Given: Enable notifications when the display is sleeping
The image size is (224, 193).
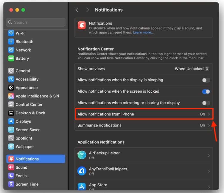Looking at the screenshot, I should [x=206, y=80].
